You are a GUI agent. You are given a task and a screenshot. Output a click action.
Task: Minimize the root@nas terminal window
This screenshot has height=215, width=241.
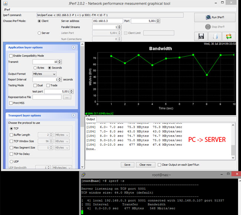click(222, 174)
